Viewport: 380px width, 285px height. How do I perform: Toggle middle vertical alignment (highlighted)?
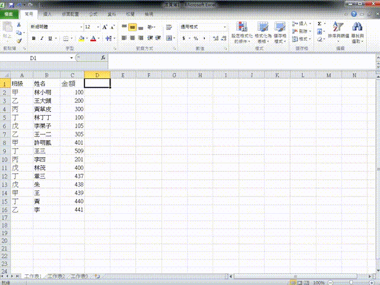132,27
